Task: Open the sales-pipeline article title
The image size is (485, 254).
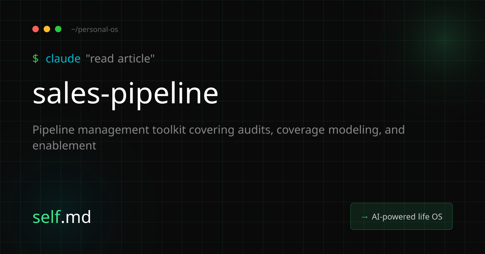Action: coord(126,94)
